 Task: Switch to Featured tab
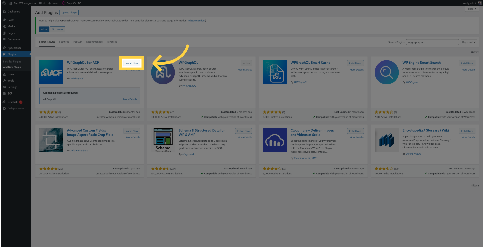point(64,42)
